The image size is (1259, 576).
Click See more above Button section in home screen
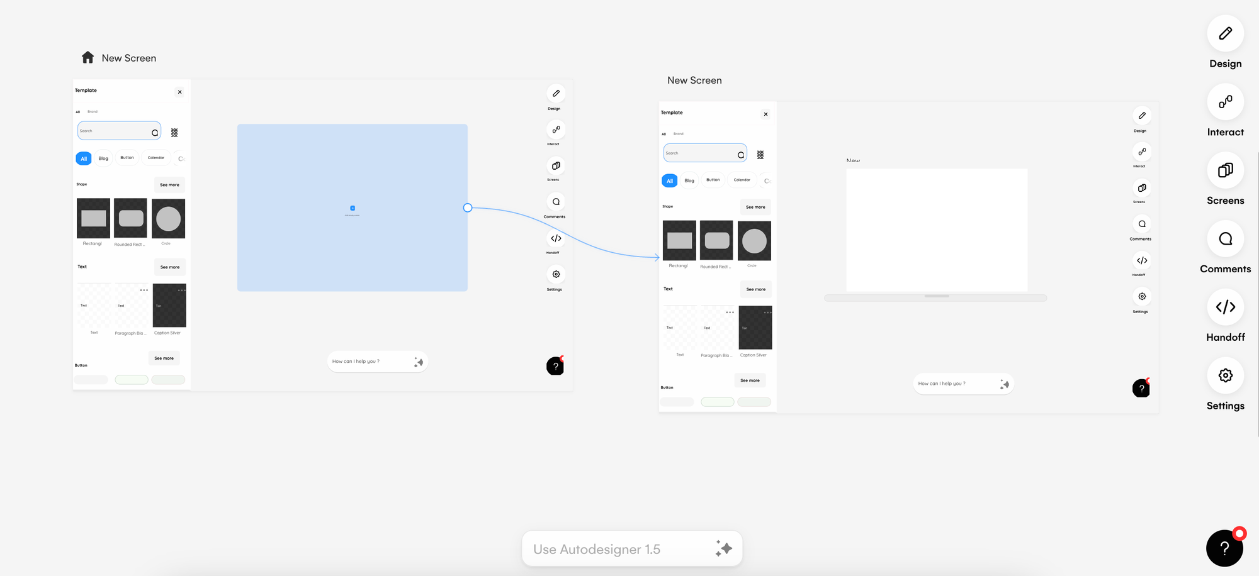[164, 358]
